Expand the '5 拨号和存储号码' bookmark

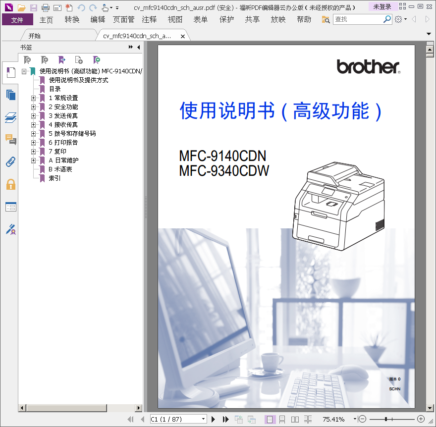pyautogui.click(x=33, y=133)
